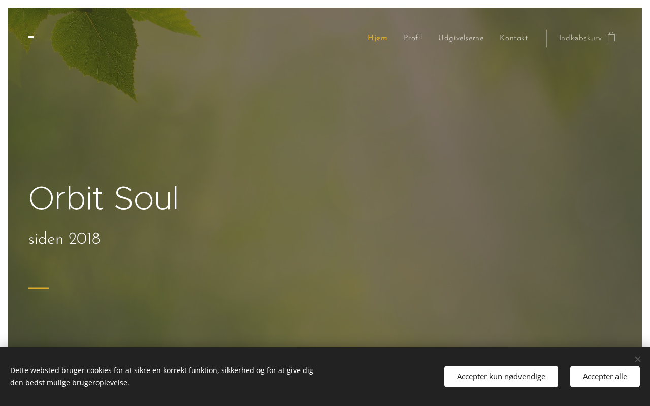Click the white dash logo icon

(x=31, y=37)
